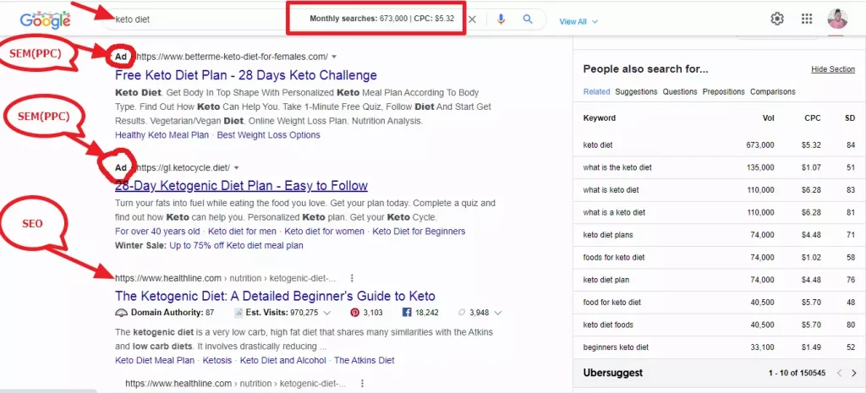866x393 pixels.
Task: Open three-dot menu for second healthline result
Action: click(x=362, y=383)
